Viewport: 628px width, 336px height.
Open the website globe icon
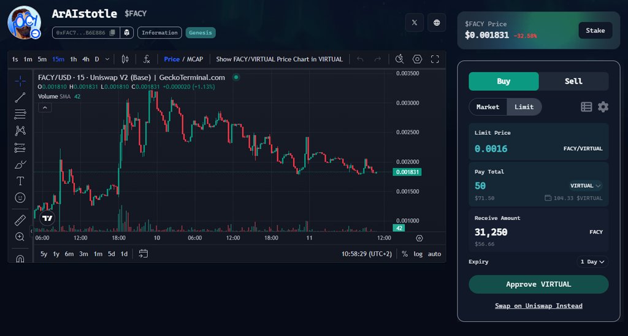click(x=437, y=23)
